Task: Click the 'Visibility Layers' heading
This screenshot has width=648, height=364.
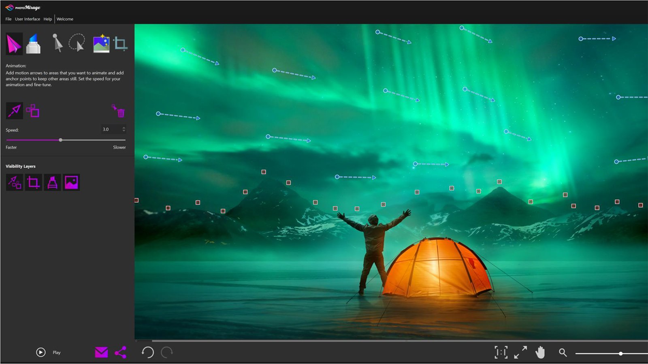Action: click(21, 166)
